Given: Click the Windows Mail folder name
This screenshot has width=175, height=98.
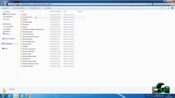Looking at the screenshot, I should click(27, 54).
